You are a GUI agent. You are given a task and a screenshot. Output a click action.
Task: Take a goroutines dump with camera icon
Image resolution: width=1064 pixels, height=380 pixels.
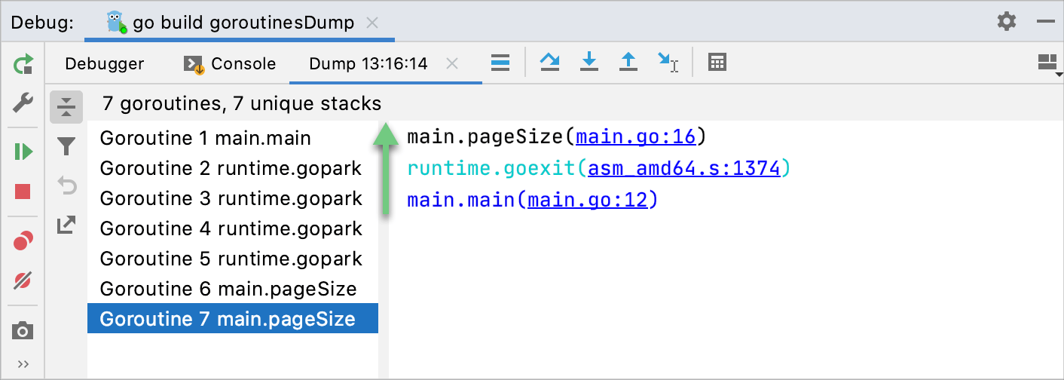pos(23,330)
